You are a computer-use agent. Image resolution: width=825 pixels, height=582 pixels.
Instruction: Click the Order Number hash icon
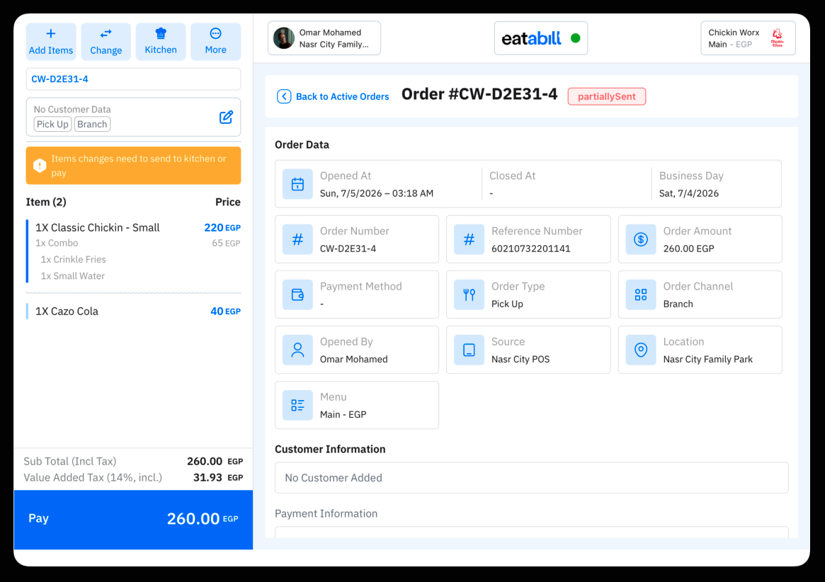click(298, 239)
